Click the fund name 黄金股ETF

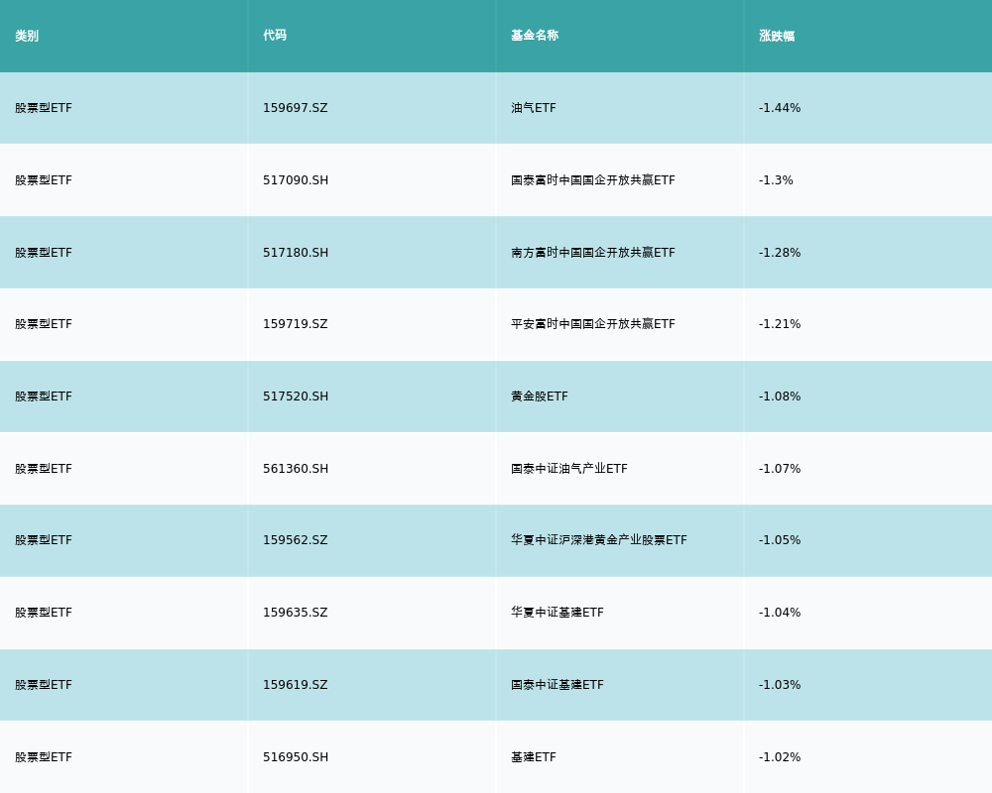pos(539,396)
